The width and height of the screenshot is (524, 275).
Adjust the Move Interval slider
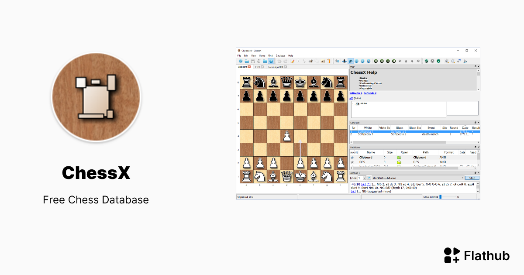point(440,196)
